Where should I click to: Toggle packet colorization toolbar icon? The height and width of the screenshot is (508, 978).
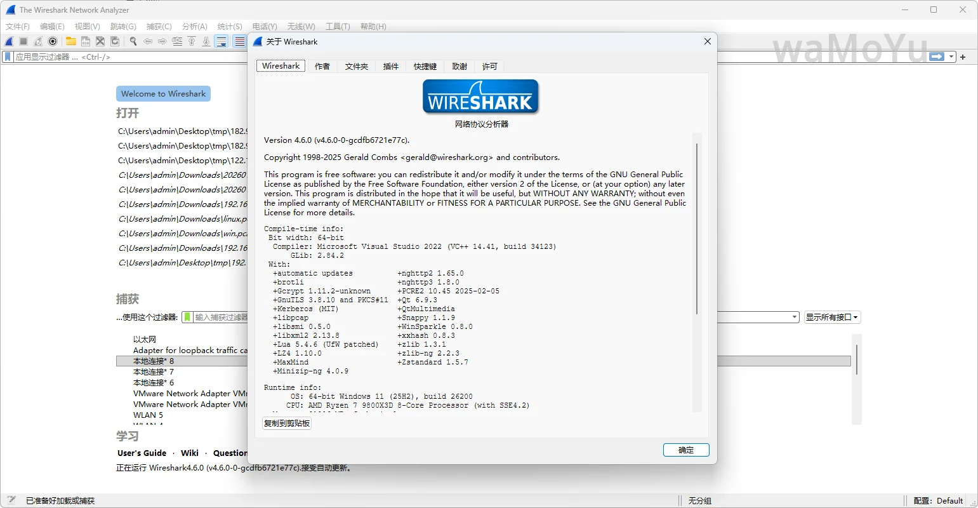click(x=239, y=41)
